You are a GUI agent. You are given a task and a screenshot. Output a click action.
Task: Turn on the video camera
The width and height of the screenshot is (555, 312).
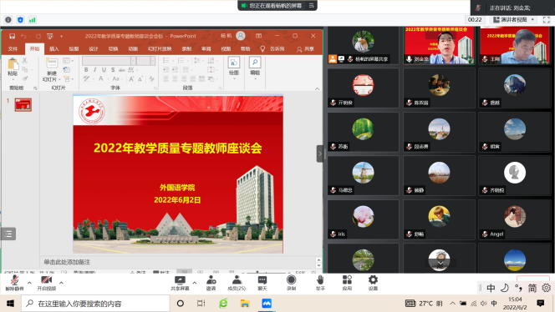46,283
